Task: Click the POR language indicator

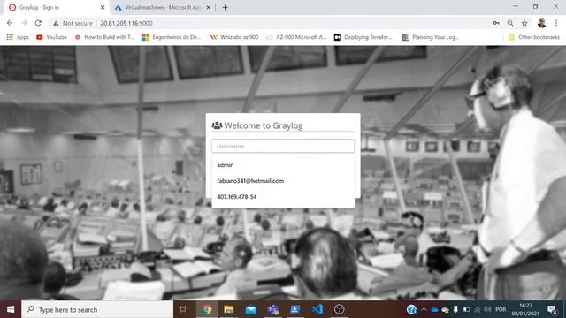Action: [501, 310]
